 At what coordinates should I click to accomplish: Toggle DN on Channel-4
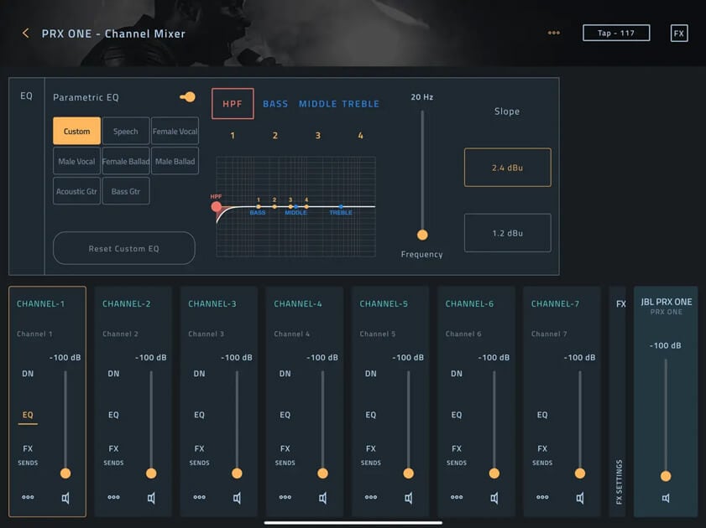(x=285, y=374)
